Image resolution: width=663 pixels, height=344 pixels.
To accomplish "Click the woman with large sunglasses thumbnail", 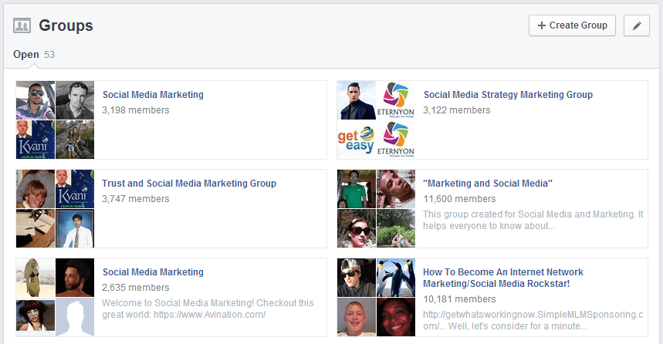I will (x=357, y=228).
